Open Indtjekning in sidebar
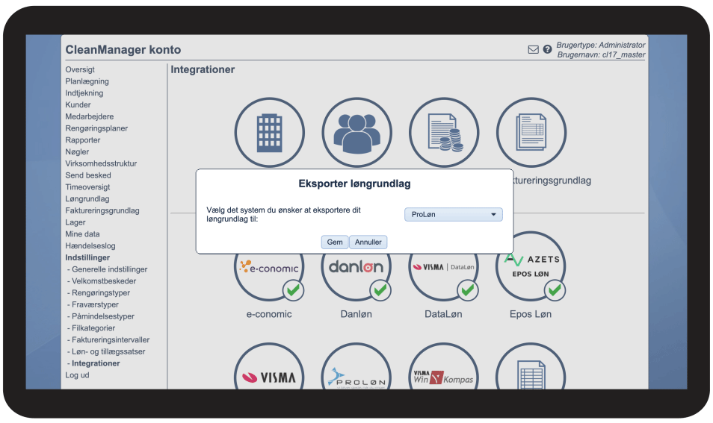 pos(84,93)
